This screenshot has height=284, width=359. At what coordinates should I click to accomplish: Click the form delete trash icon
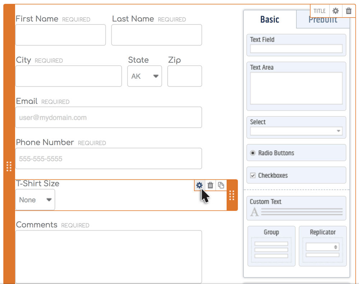click(x=349, y=11)
